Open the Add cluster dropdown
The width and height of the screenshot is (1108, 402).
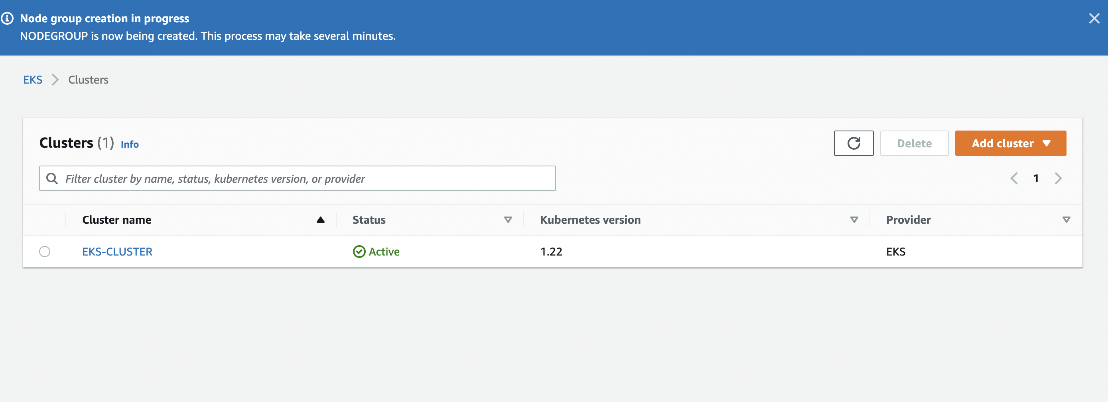pyautogui.click(x=1010, y=143)
